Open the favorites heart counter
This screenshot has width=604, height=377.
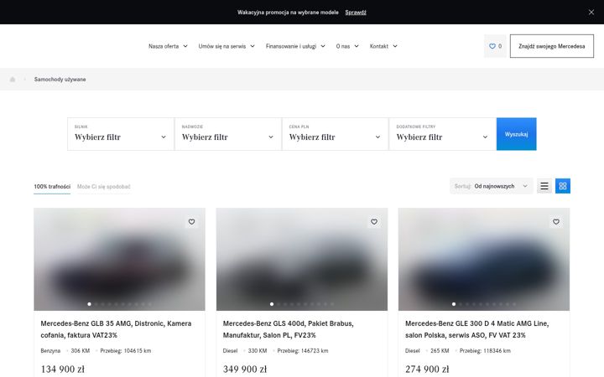click(495, 46)
